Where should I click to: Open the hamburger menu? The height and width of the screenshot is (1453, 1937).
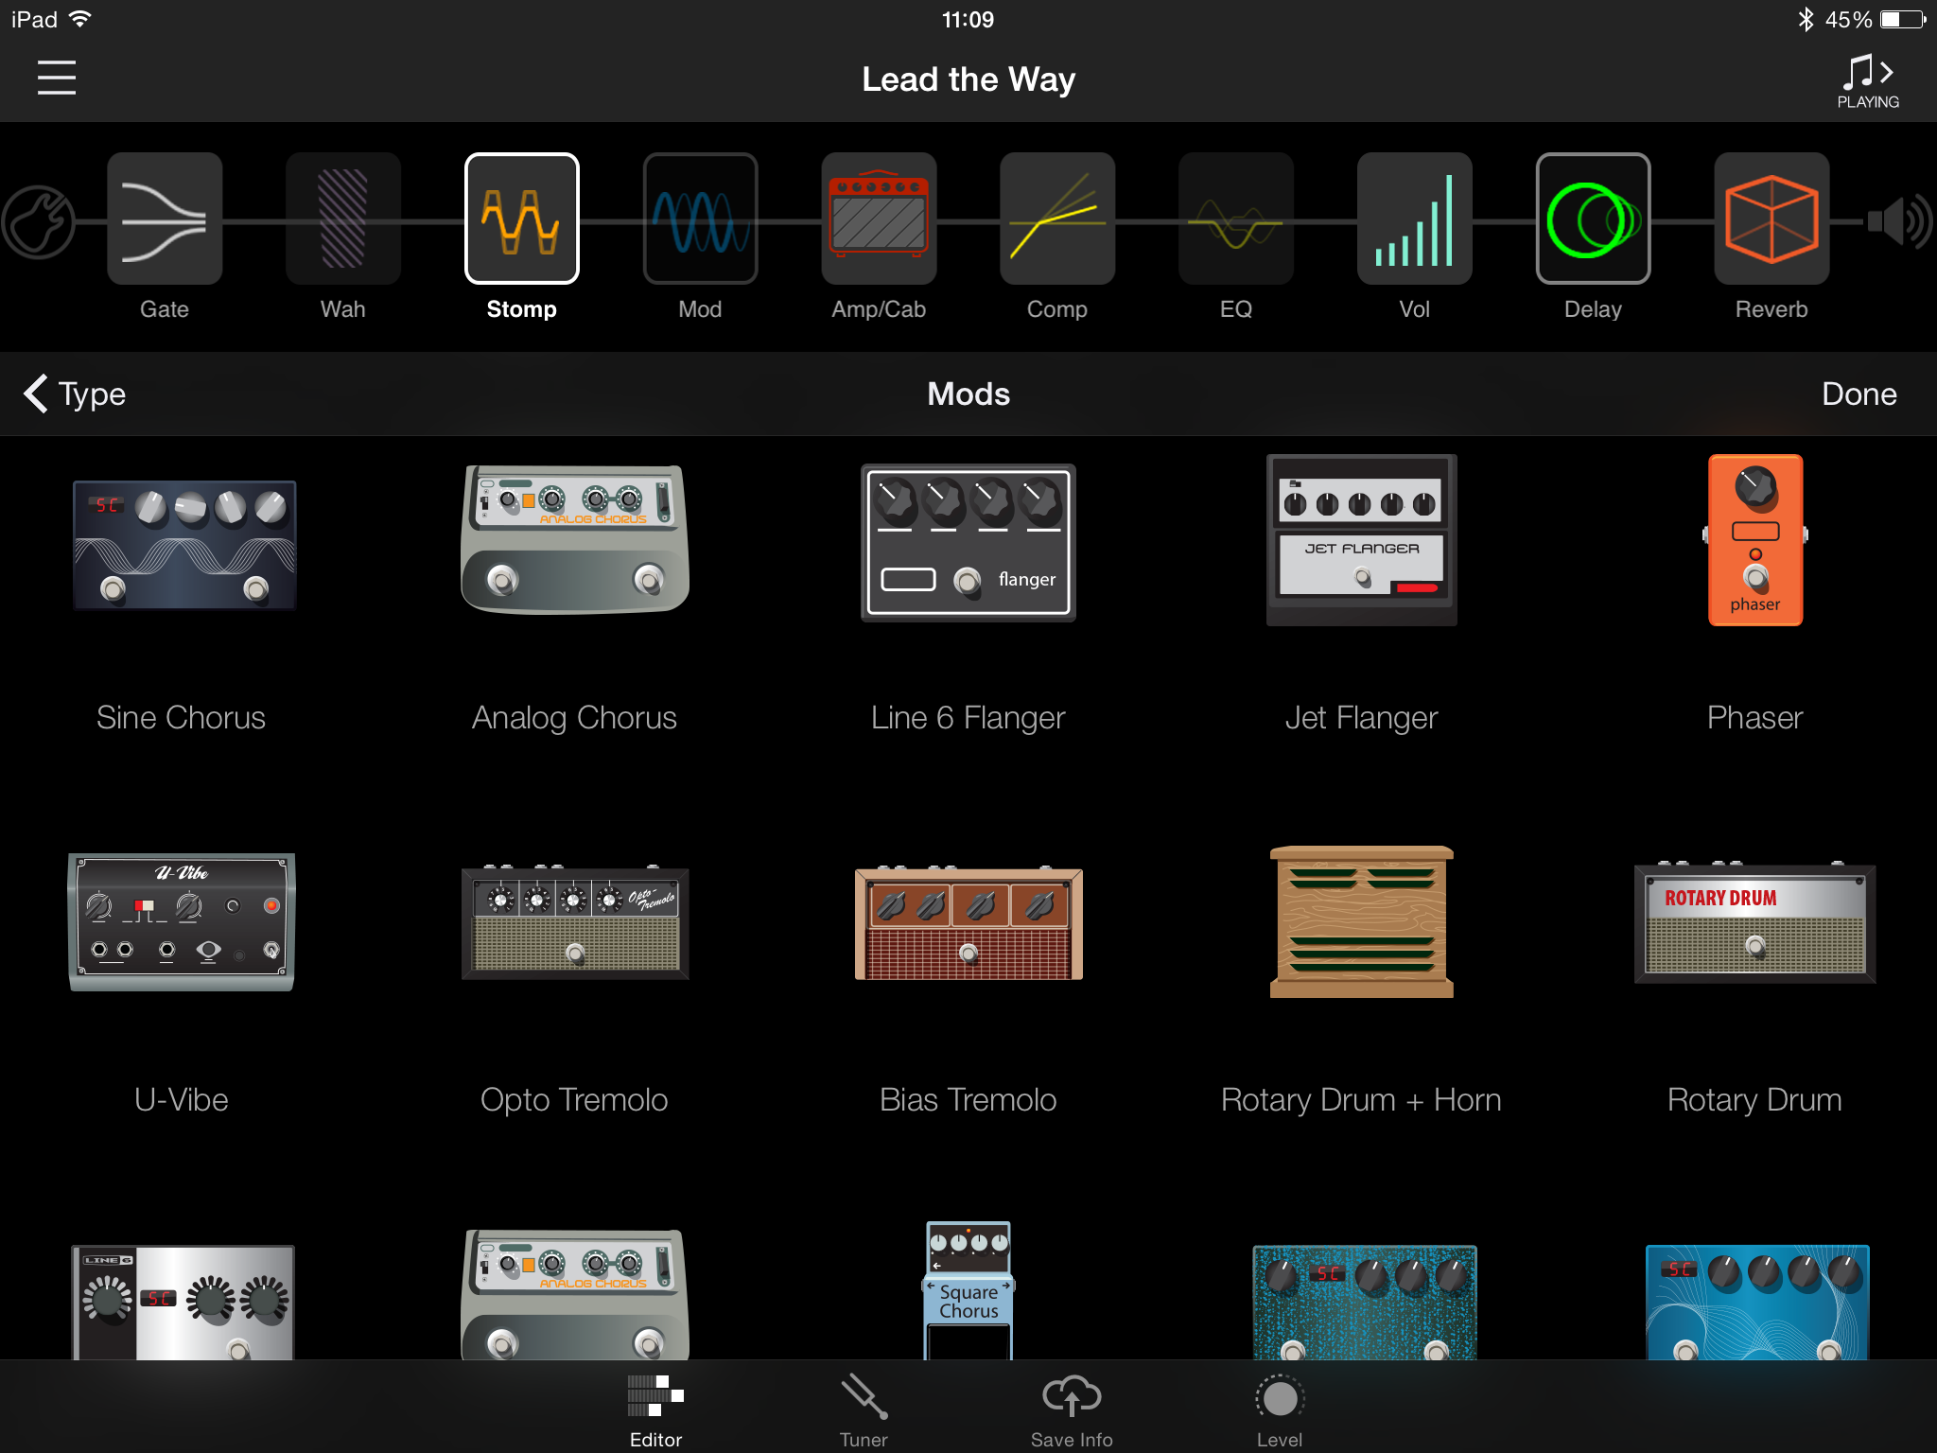pyautogui.click(x=57, y=78)
